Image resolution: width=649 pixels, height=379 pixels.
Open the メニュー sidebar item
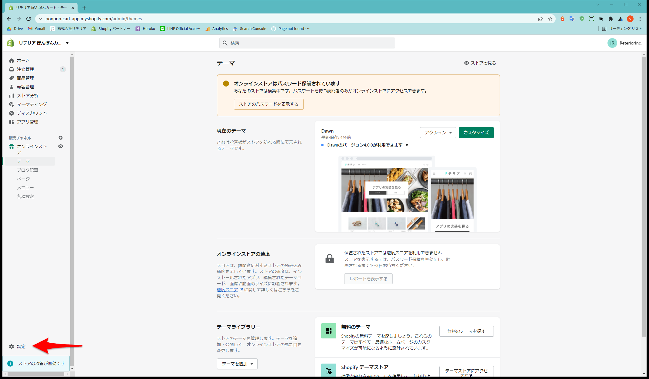25,188
